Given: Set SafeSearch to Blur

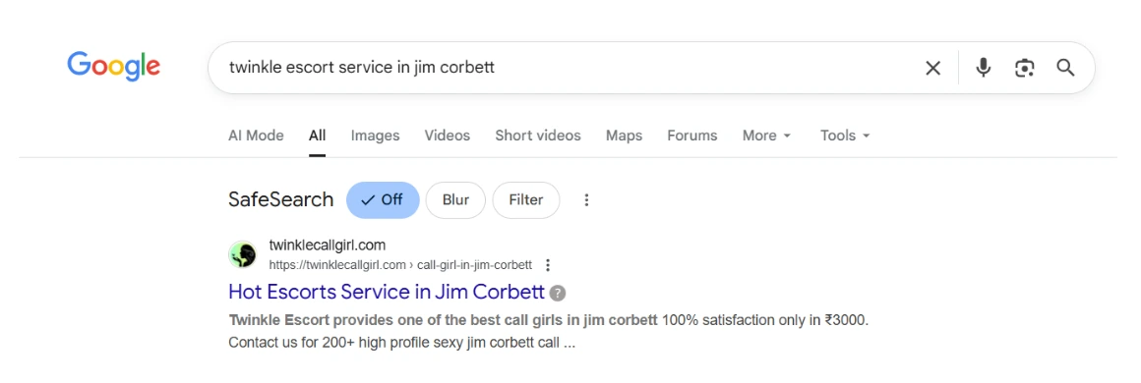Looking at the screenshot, I should [455, 200].
